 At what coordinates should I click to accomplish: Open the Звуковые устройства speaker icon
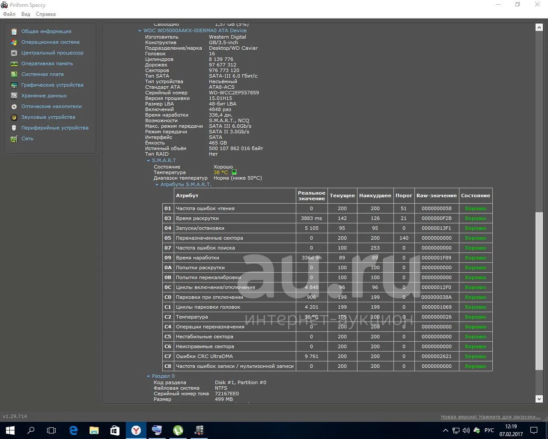[x=14, y=117]
